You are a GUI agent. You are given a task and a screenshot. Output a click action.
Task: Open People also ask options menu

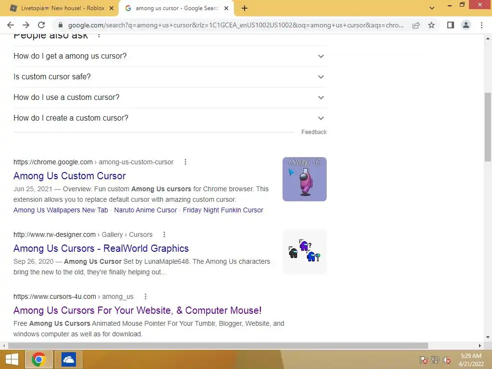99,36
